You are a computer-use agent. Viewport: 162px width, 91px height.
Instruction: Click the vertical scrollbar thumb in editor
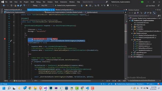[x=126, y=34]
